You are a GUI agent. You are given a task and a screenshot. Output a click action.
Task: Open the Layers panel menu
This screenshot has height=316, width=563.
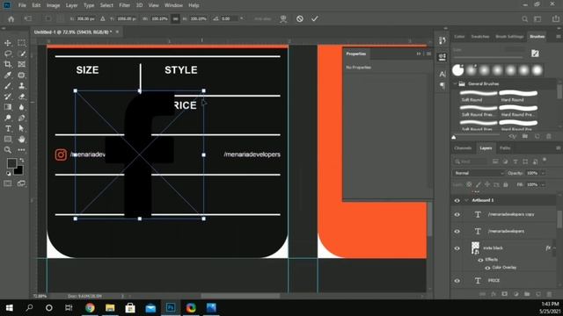pos(559,148)
